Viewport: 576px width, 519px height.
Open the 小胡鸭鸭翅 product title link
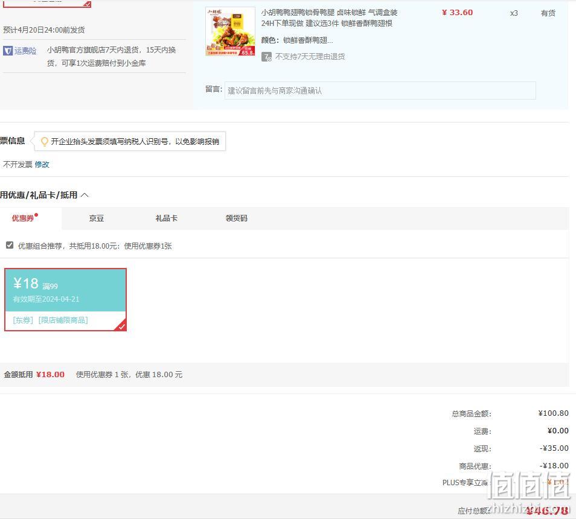click(x=329, y=18)
